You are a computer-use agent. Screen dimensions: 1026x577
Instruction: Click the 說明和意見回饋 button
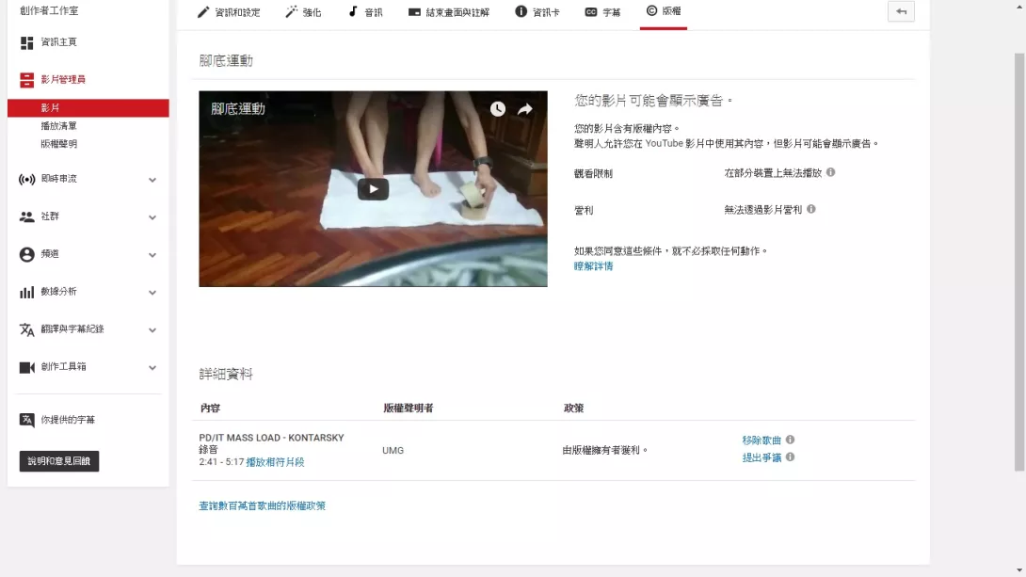pyautogui.click(x=59, y=461)
